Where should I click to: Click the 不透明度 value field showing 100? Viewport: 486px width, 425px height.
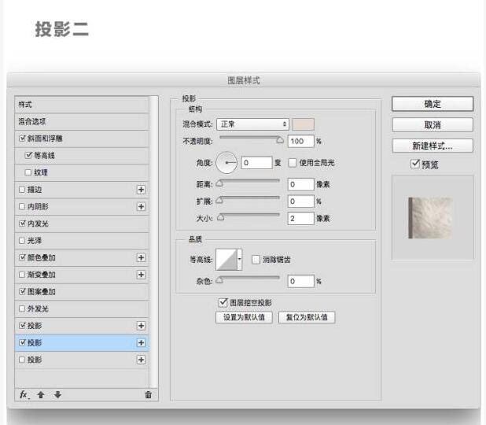[301, 141]
